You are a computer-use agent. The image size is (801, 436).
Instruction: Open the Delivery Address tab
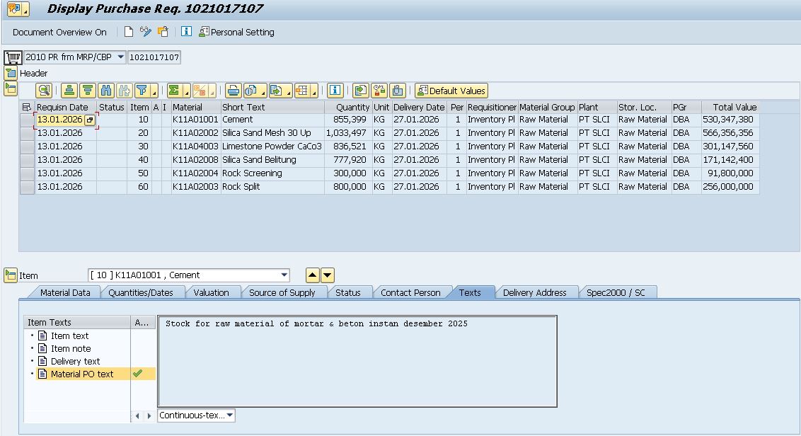(x=534, y=292)
